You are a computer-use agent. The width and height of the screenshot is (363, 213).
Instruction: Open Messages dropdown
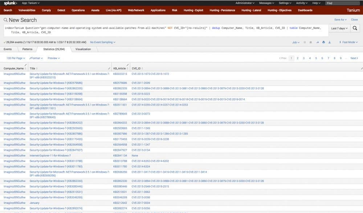pyautogui.click(x=266, y=3)
